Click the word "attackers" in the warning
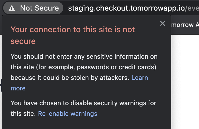This screenshot has width=199, height=129. pyautogui.click(x=116, y=78)
